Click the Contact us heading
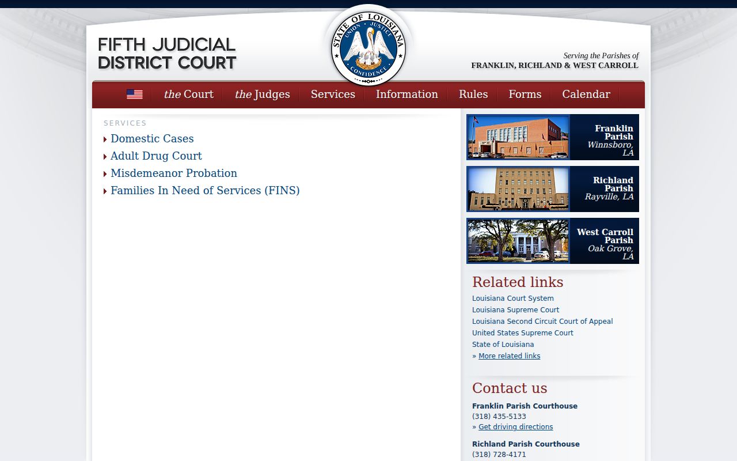The height and width of the screenshot is (461, 737). [x=510, y=388]
